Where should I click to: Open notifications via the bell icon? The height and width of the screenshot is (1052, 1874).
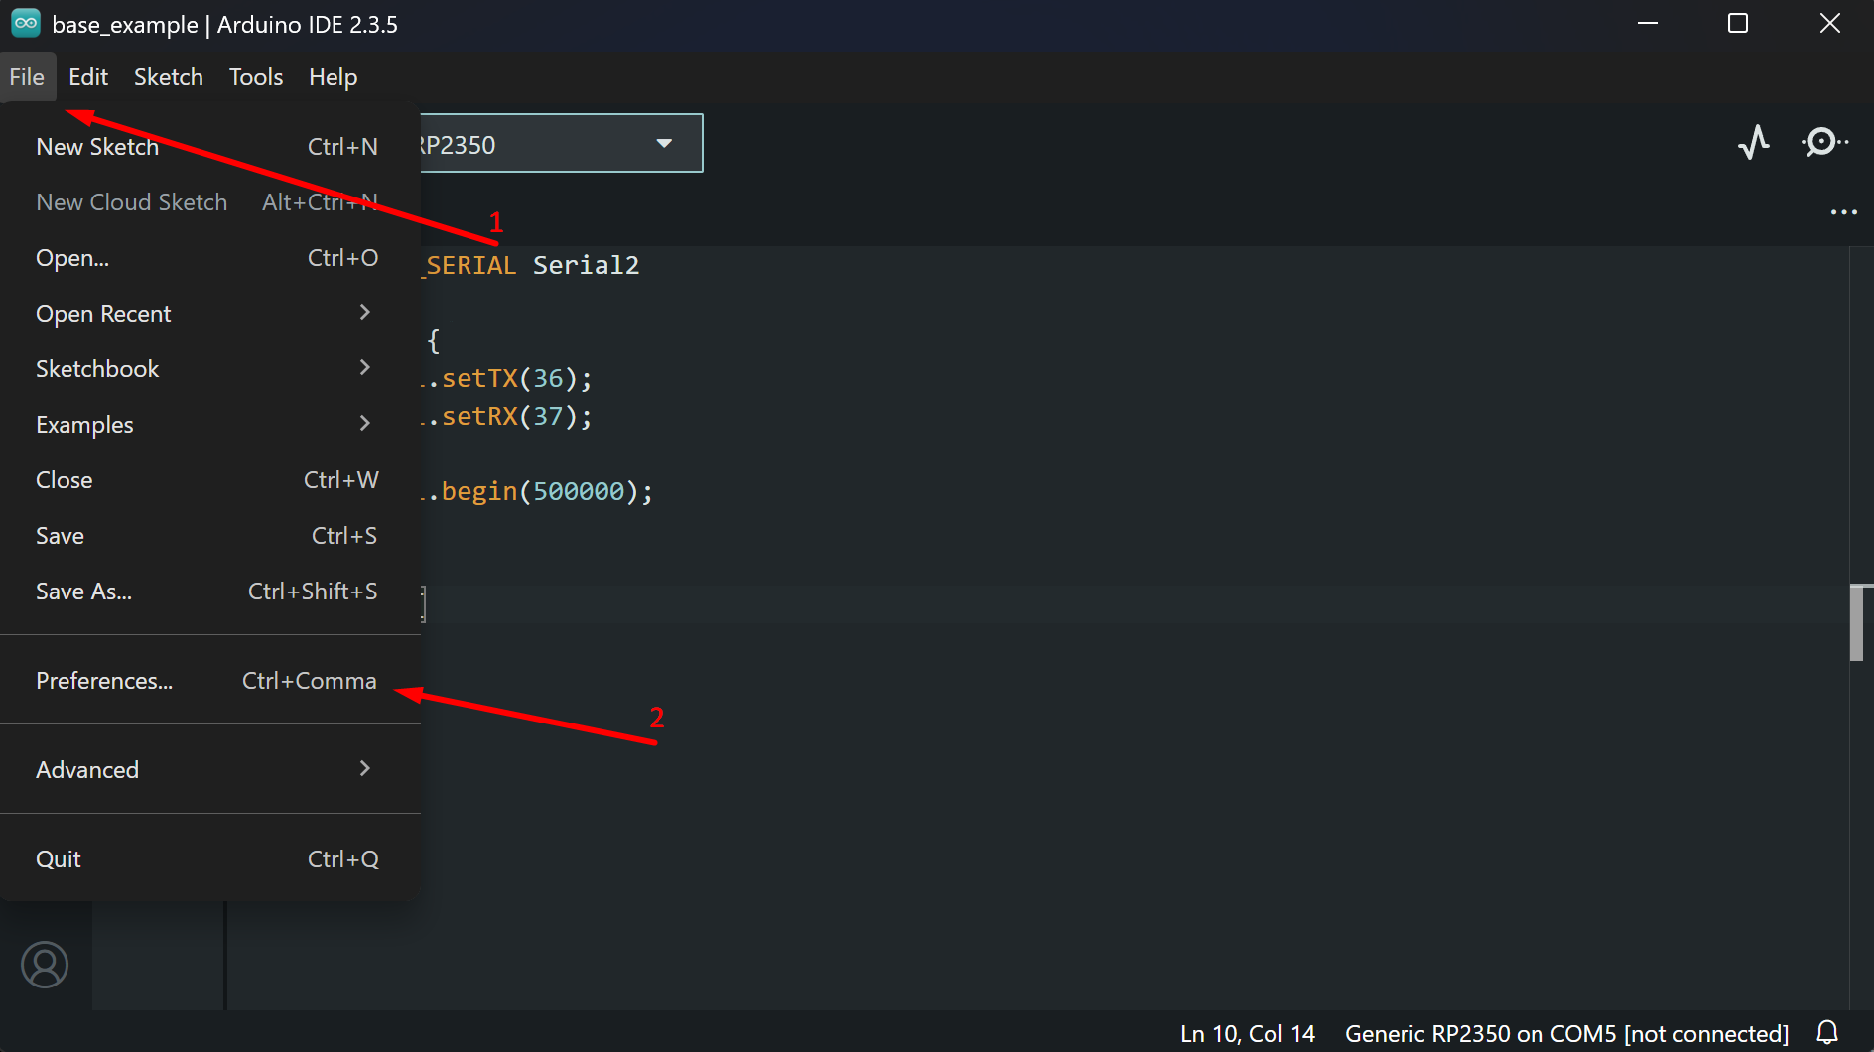pos(1829,1032)
